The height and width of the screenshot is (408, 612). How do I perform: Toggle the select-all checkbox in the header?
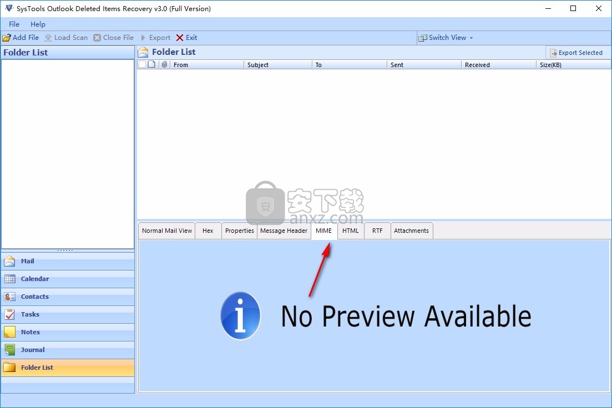(x=143, y=64)
